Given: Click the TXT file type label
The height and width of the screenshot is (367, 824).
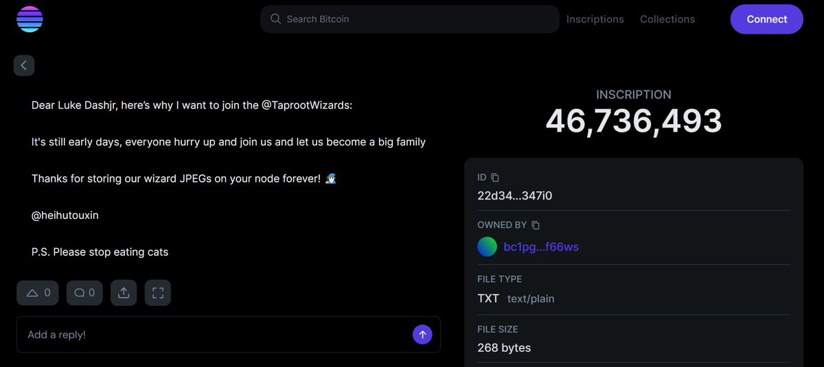Looking at the screenshot, I should pos(488,298).
